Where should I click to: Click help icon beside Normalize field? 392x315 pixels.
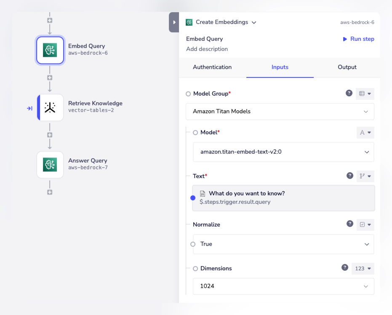[349, 224]
